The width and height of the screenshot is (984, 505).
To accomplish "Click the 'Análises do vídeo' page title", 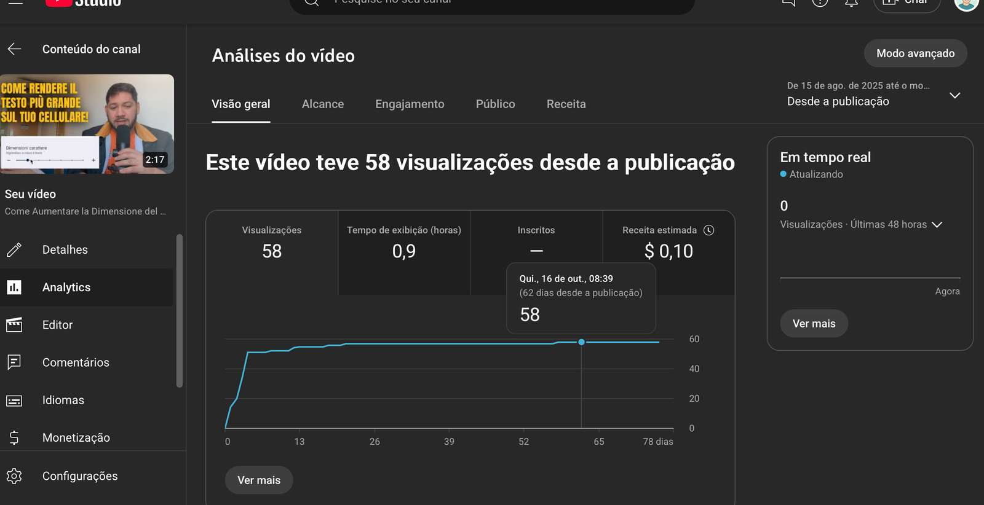I will pyautogui.click(x=284, y=56).
